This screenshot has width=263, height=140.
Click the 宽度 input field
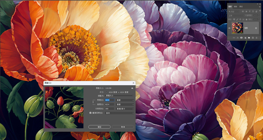110,100
